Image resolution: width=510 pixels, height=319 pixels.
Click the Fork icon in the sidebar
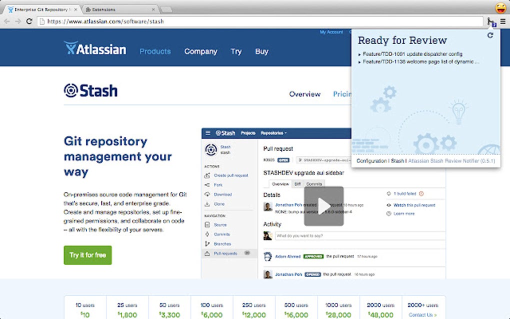tap(207, 185)
